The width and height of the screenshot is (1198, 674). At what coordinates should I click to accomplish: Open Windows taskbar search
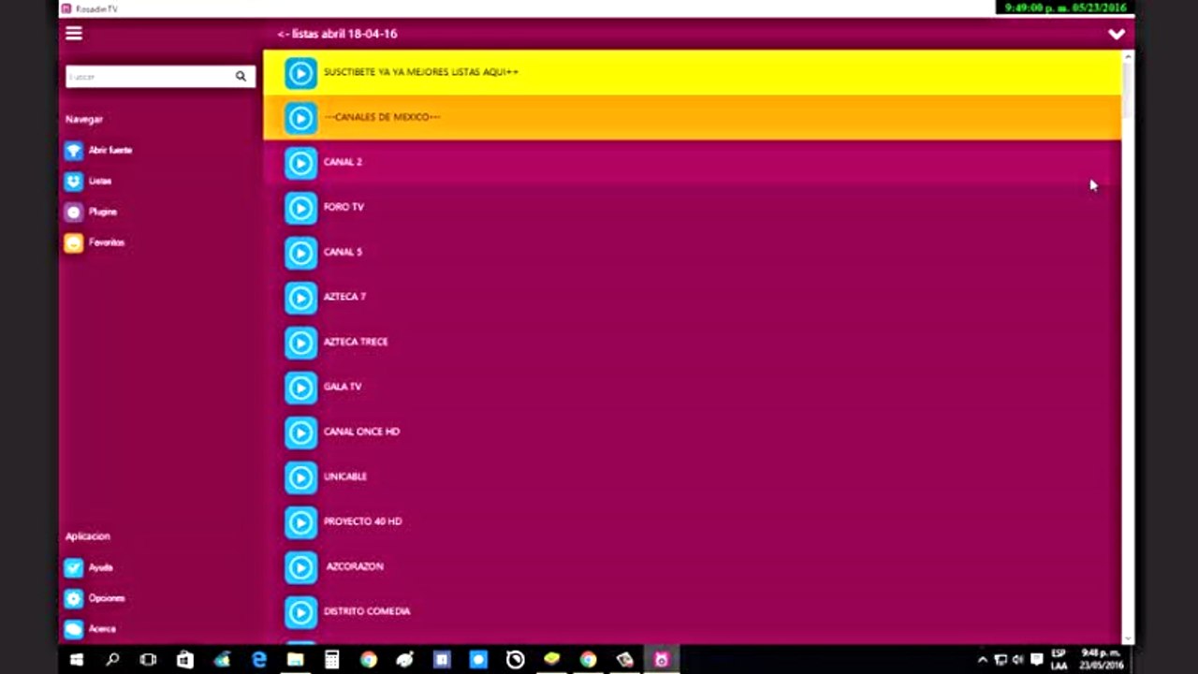[112, 660]
